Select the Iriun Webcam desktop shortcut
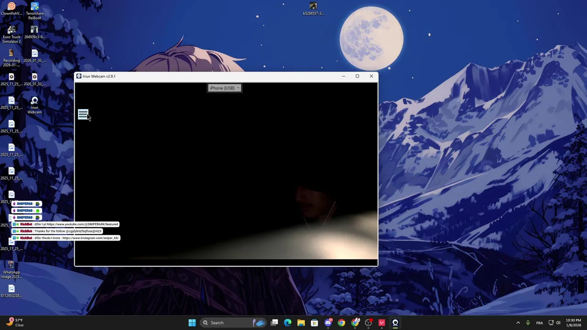Viewport: 587px width, 330px height. pyautogui.click(x=34, y=105)
